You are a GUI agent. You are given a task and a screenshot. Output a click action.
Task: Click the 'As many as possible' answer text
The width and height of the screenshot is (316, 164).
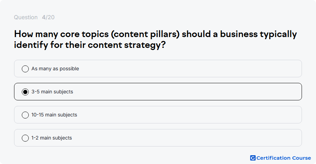(x=55, y=69)
